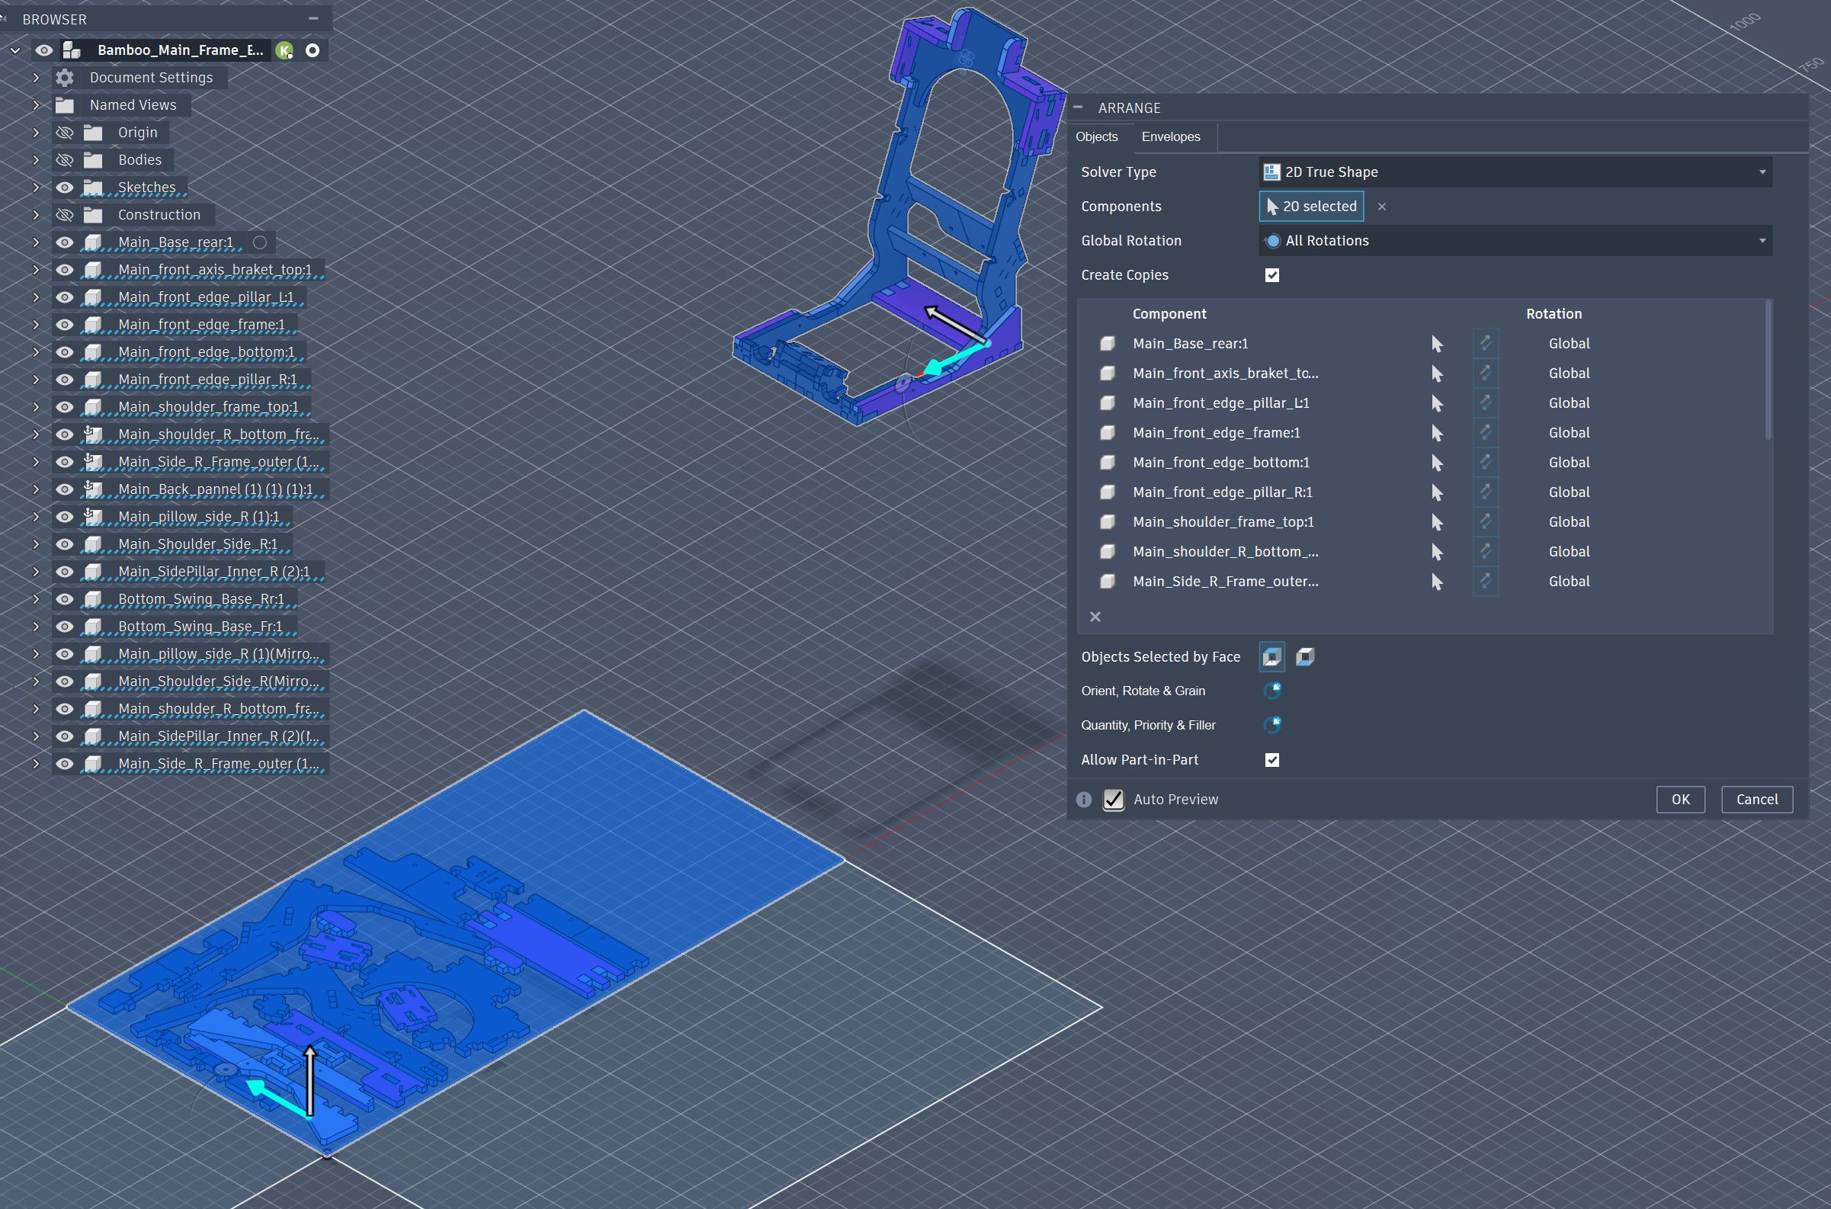Select the Objects tab
Image resolution: width=1831 pixels, height=1209 pixels.
tap(1096, 137)
